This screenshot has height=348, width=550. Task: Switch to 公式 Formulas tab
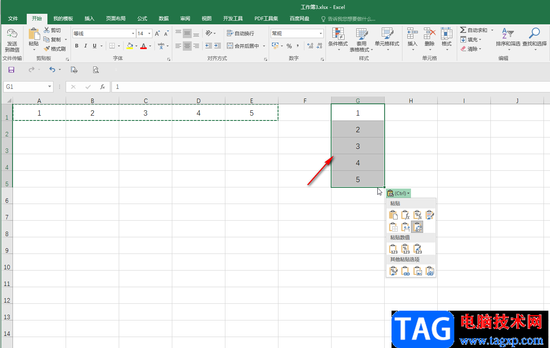(142, 19)
